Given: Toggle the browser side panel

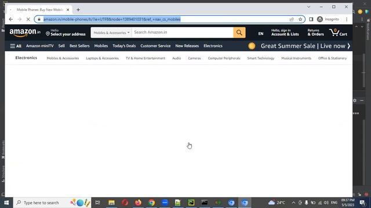Looking at the screenshot, I should click(311, 19).
